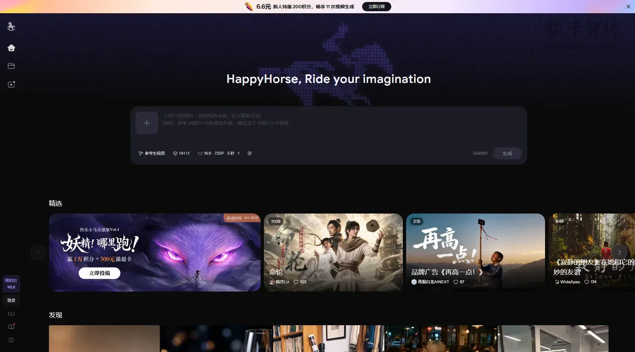Click the 发现 section heading
Viewport: 635px width, 352px height.
point(55,315)
